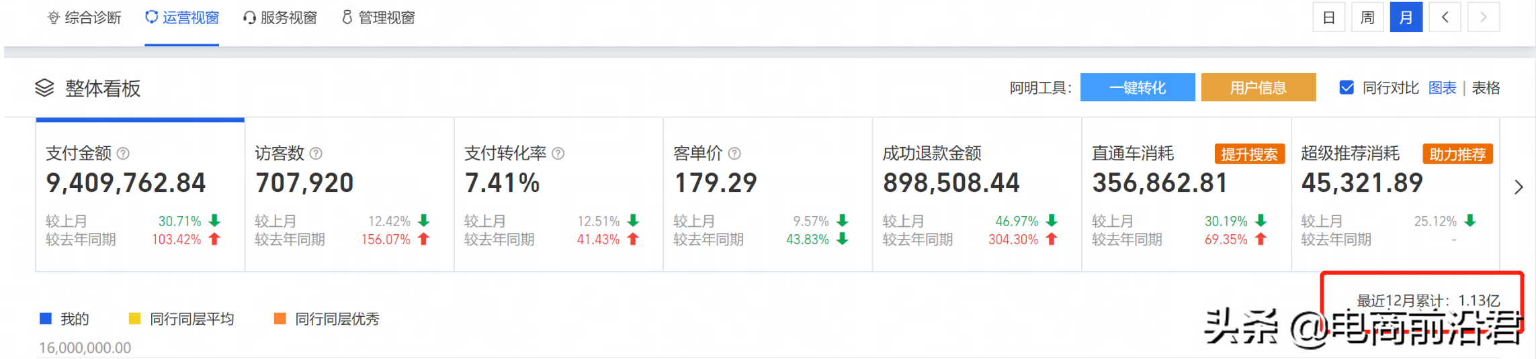This screenshot has height=359, width=1536.
Task: Click the info icon next to 客单价
Action: 734,154
